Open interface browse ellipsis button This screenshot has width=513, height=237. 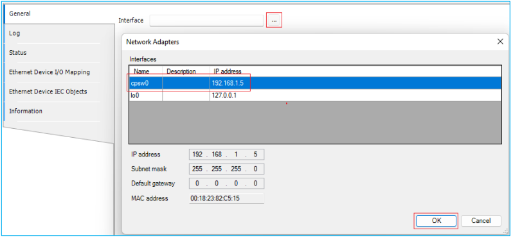point(274,21)
